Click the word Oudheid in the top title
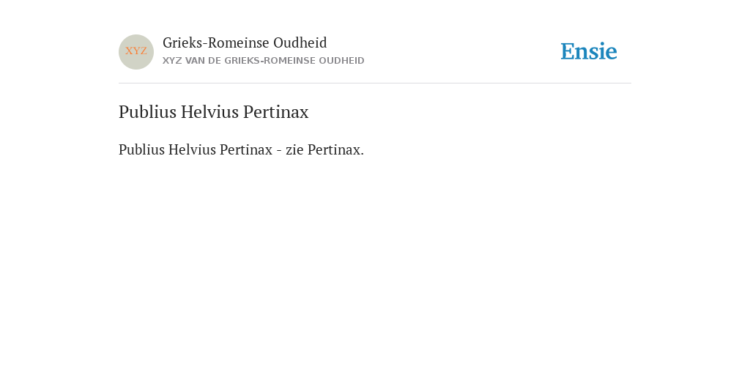This screenshot has height=375, width=750. pyautogui.click(x=300, y=42)
